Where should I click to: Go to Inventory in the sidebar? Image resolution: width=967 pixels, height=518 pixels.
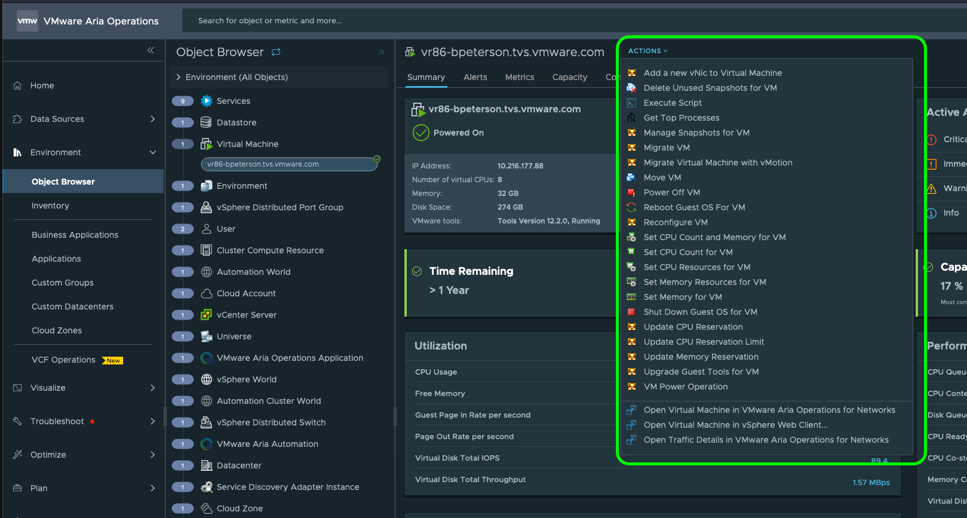50,206
